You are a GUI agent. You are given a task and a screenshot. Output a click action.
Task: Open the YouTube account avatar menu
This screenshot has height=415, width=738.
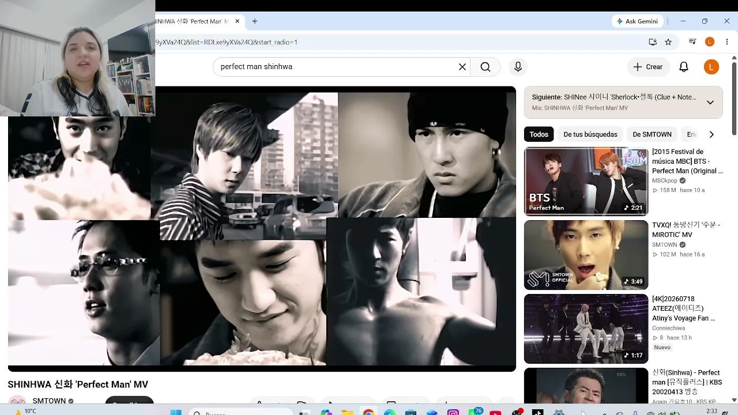[x=711, y=67]
